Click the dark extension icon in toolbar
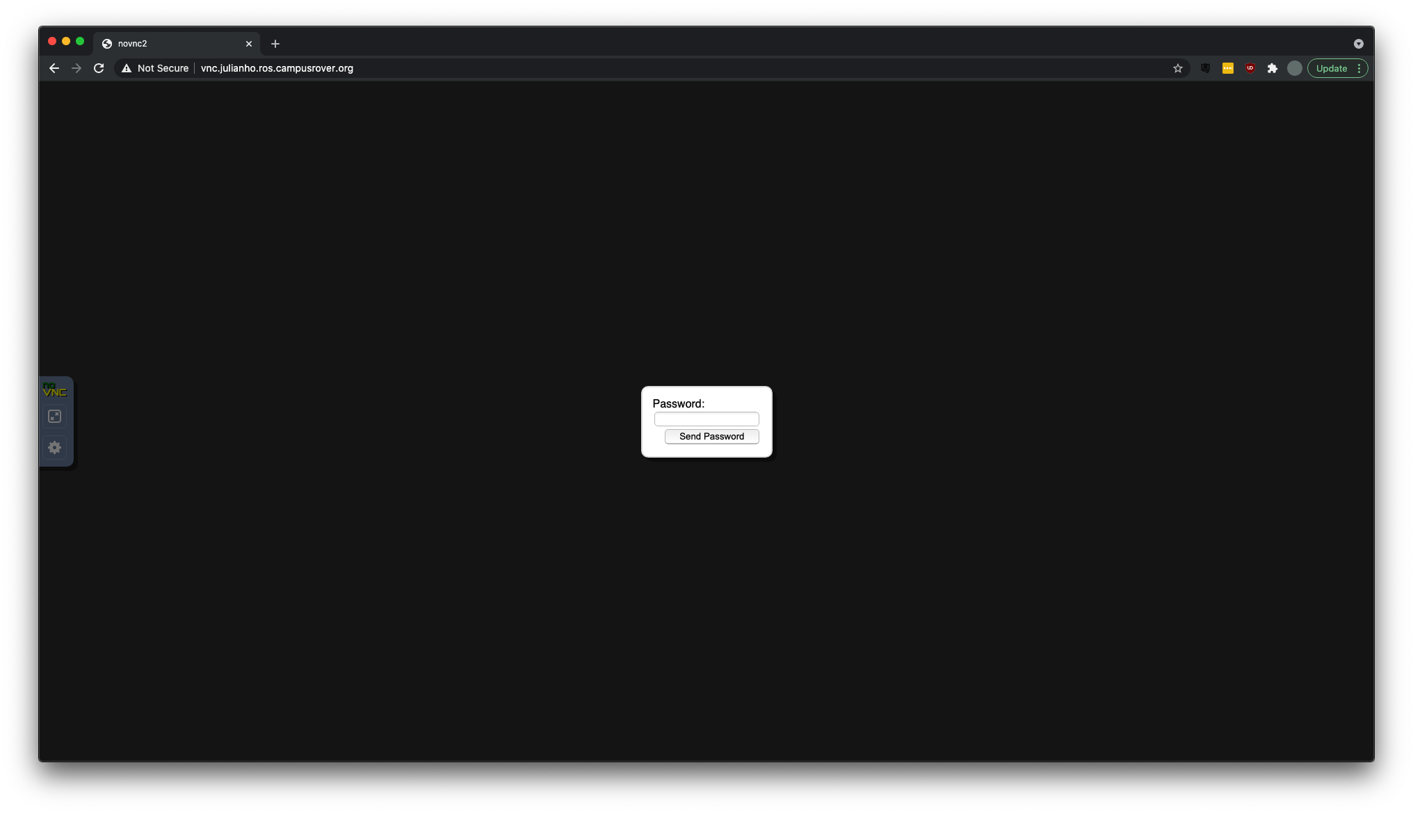Screen dimensions: 1413x813 (x=1205, y=68)
